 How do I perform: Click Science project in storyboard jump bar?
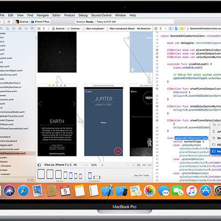pyautogui.click(x=59, y=29)
